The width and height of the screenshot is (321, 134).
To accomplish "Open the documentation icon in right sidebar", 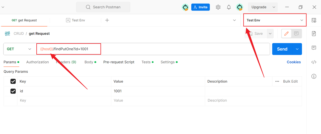I will pyautogui.click(x=314, y=34).
